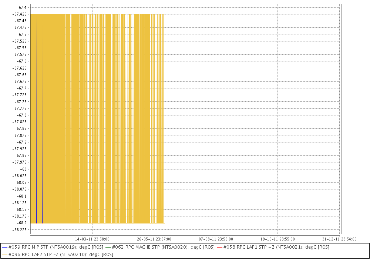Click y-axis value -67.9
The image size is (370, 259).
(x=21, y=142)
